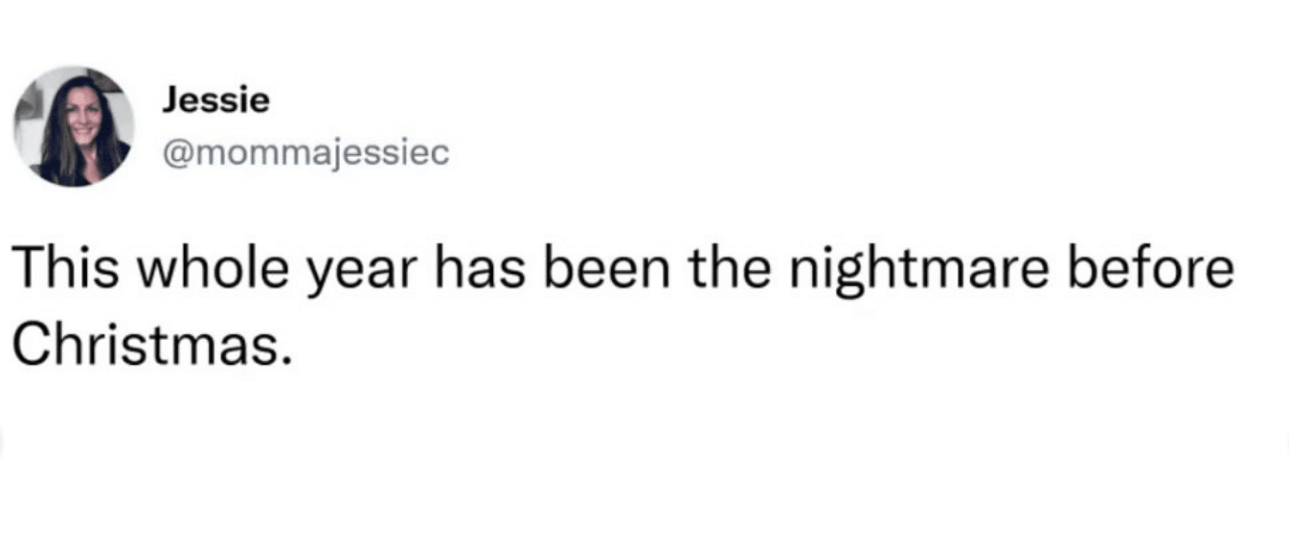1289x542 pixels.
Task: Click the capital "J" in Jessie
Action: 170,101
